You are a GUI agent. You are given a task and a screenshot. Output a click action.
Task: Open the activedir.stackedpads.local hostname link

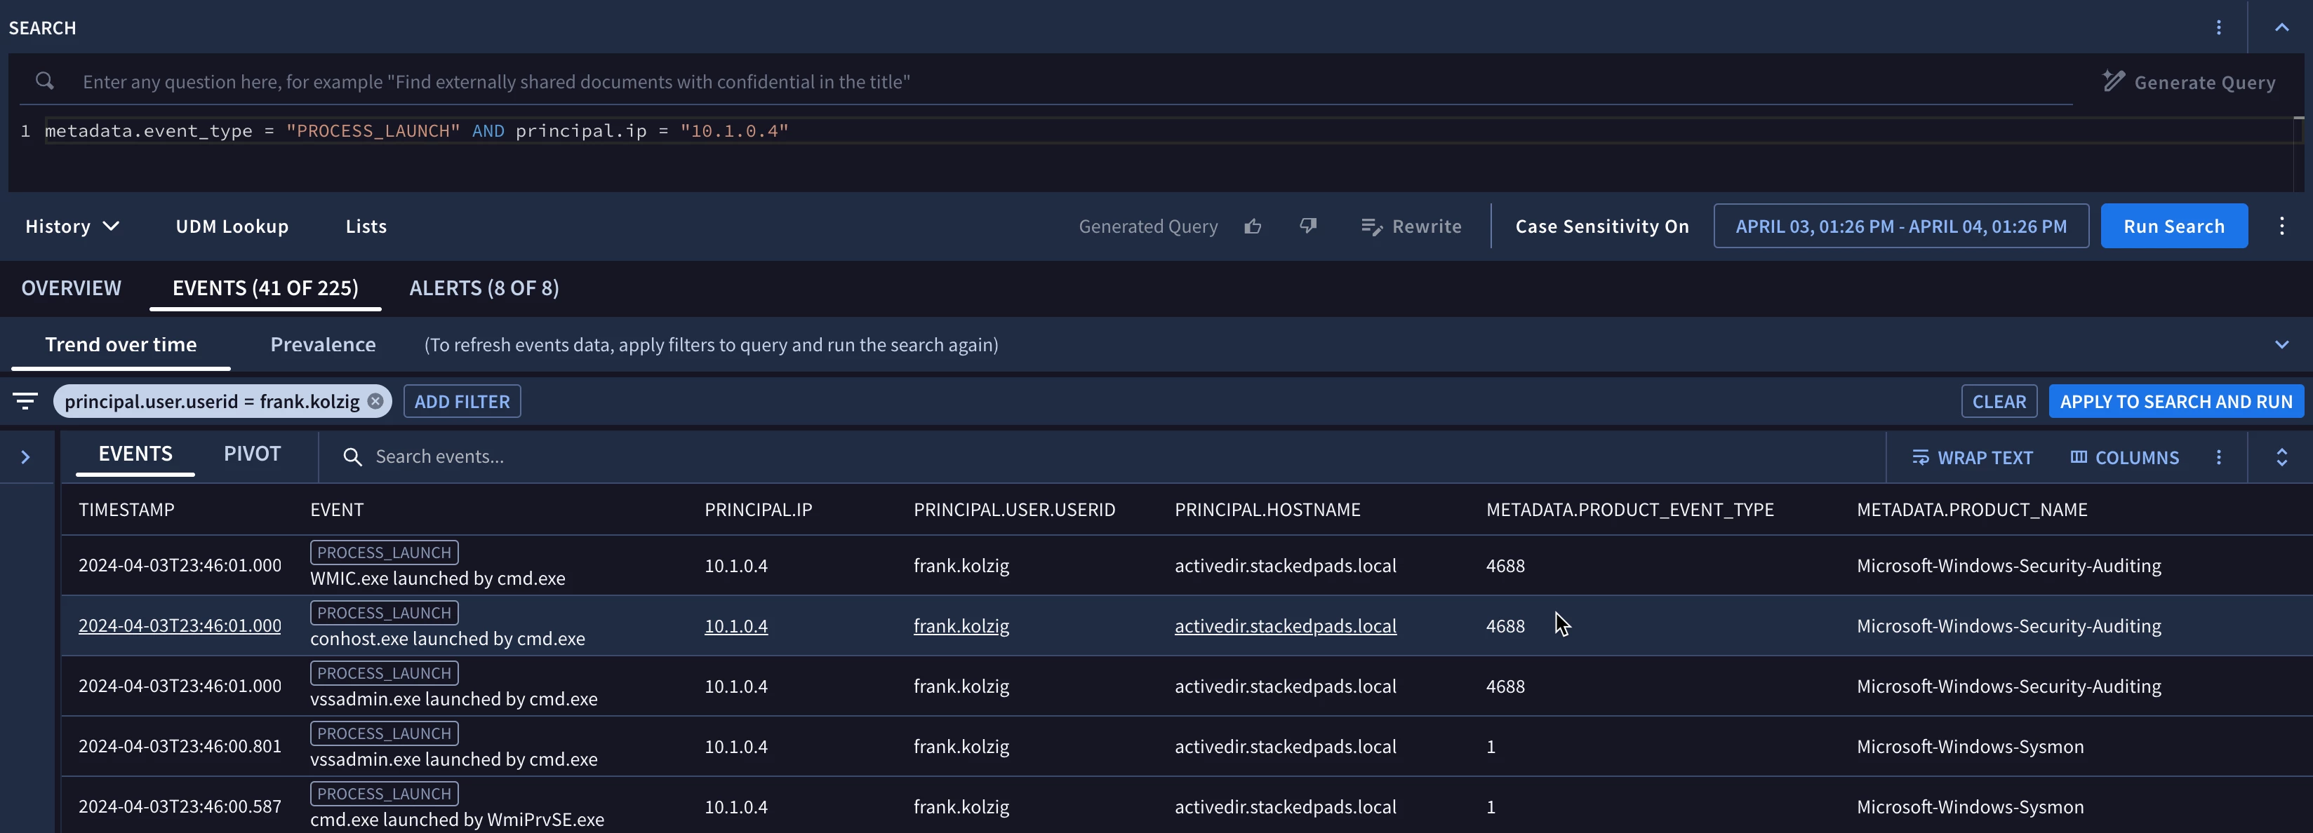[x=1284, y=625]
